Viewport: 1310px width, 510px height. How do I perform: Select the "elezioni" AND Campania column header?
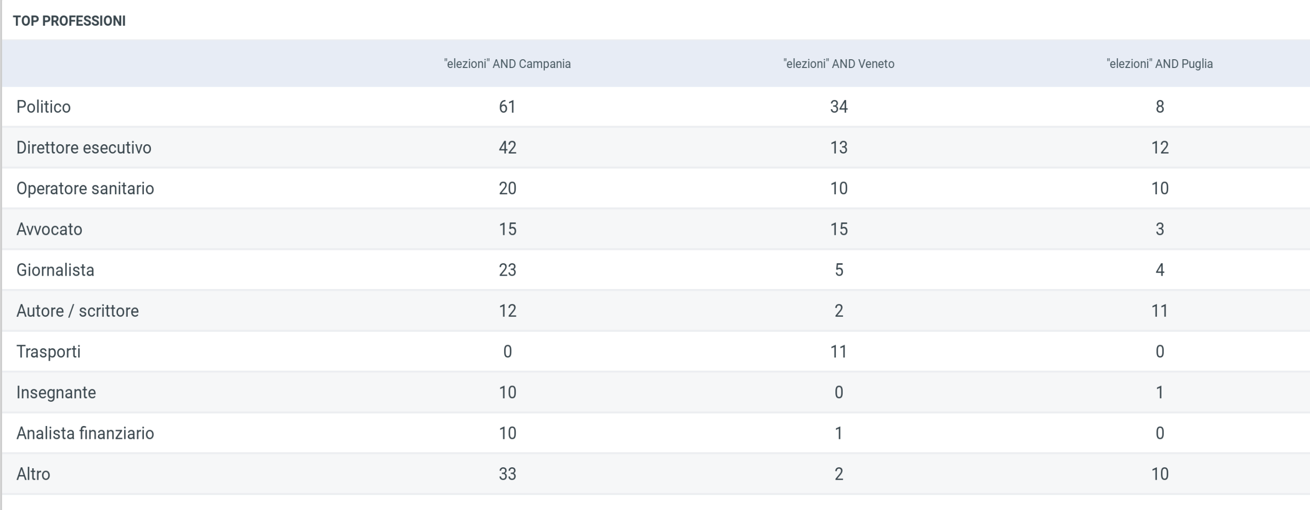click(507, 64)
